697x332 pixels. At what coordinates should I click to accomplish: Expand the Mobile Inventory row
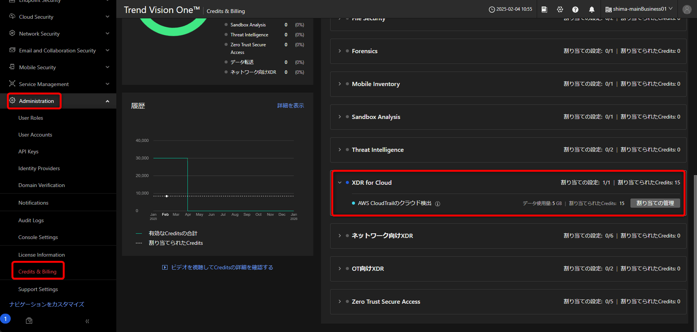coord(340,84)
